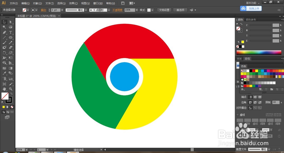Open the Change Screen Mode button
Viewport: 284px width, 153px height.
pyautogui.click(x=7, y=117)
